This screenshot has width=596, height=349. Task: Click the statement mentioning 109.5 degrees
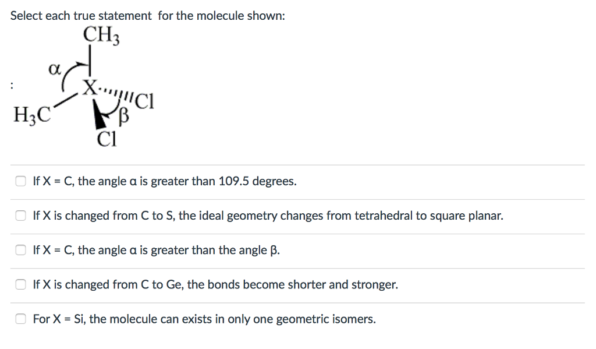(x=165, y=181)
